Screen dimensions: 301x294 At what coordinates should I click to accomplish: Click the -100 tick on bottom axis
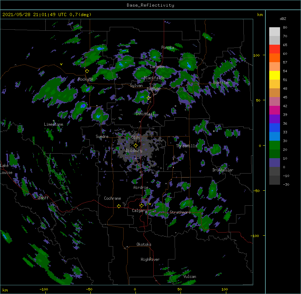point(44,289)
